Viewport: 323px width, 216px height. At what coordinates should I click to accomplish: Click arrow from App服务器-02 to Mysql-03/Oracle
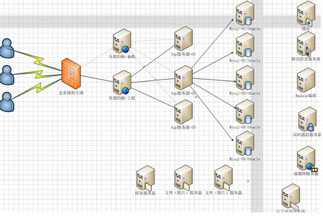214,80
